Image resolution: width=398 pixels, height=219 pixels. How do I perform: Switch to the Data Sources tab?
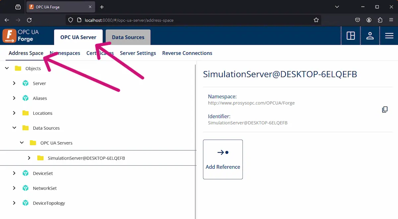point(128,37)
